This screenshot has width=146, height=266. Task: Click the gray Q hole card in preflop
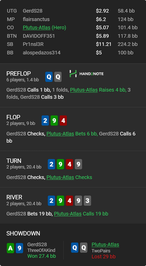pyautogui.click(x=58, y=77)
